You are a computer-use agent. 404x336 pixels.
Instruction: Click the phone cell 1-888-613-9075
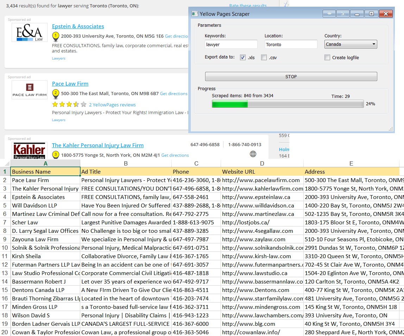(196, 223)
